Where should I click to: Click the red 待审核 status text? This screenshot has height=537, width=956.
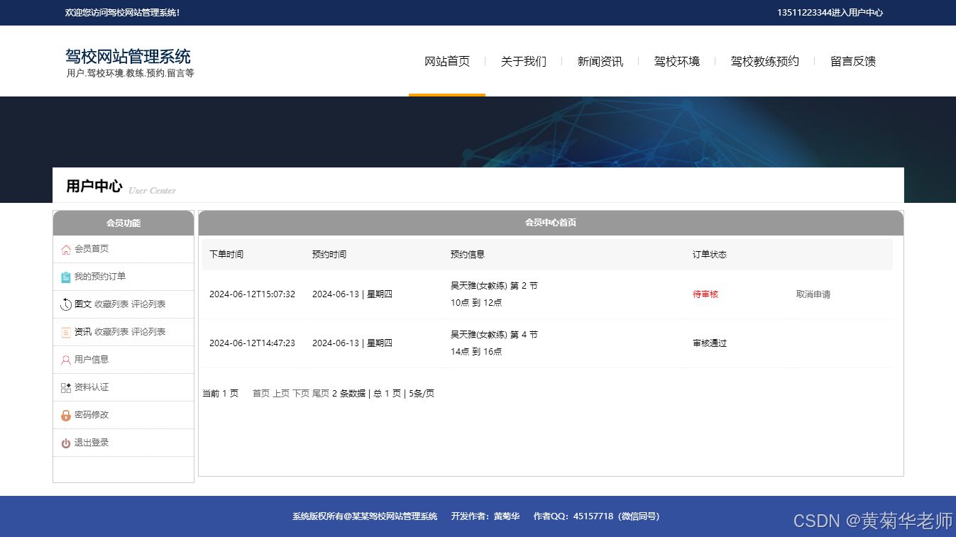click(705, 294)
